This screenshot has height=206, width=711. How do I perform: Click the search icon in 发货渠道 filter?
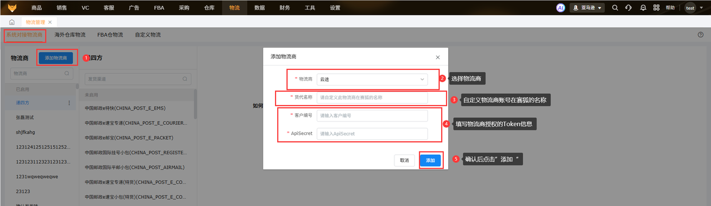(185, 79)
